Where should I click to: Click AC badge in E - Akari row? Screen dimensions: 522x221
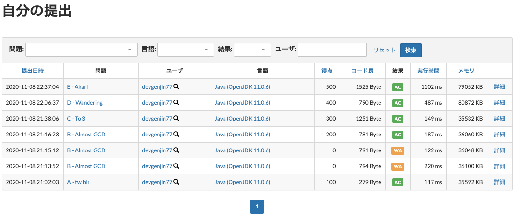(x=397, y=87)
